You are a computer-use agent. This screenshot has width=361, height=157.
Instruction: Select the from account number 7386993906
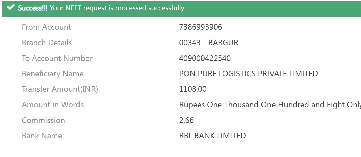[x=200, y=27]
